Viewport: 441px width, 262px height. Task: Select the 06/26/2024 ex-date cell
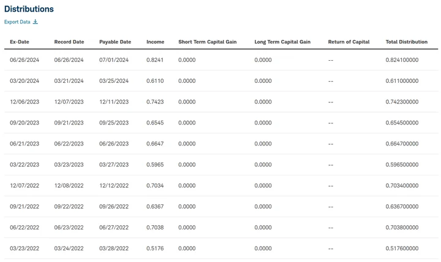24,60
